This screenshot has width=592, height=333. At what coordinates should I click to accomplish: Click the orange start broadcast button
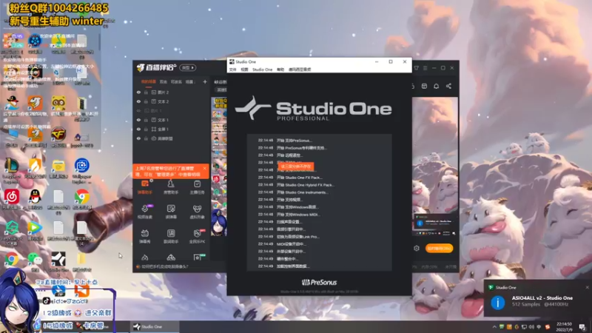click(x=439, y=248)
